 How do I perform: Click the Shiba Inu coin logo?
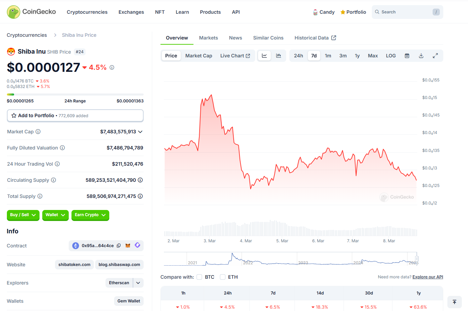click(11, 52)
